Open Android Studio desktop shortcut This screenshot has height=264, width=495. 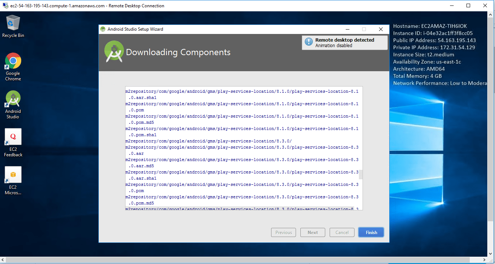[x=13, y=99]
